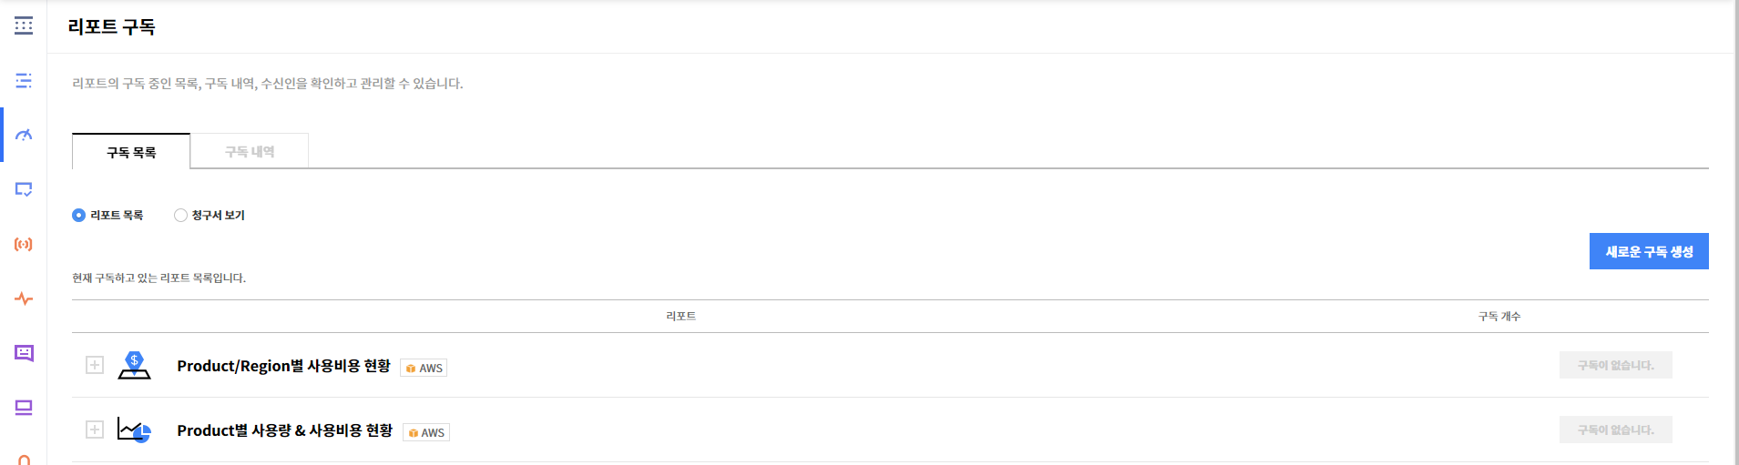Switch to the 구독 내역 tab
1739x465 pixels.
coord(250,152)
